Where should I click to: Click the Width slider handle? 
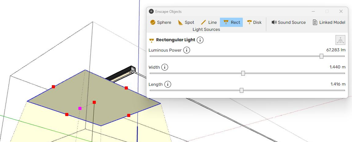tap(243, 73)
